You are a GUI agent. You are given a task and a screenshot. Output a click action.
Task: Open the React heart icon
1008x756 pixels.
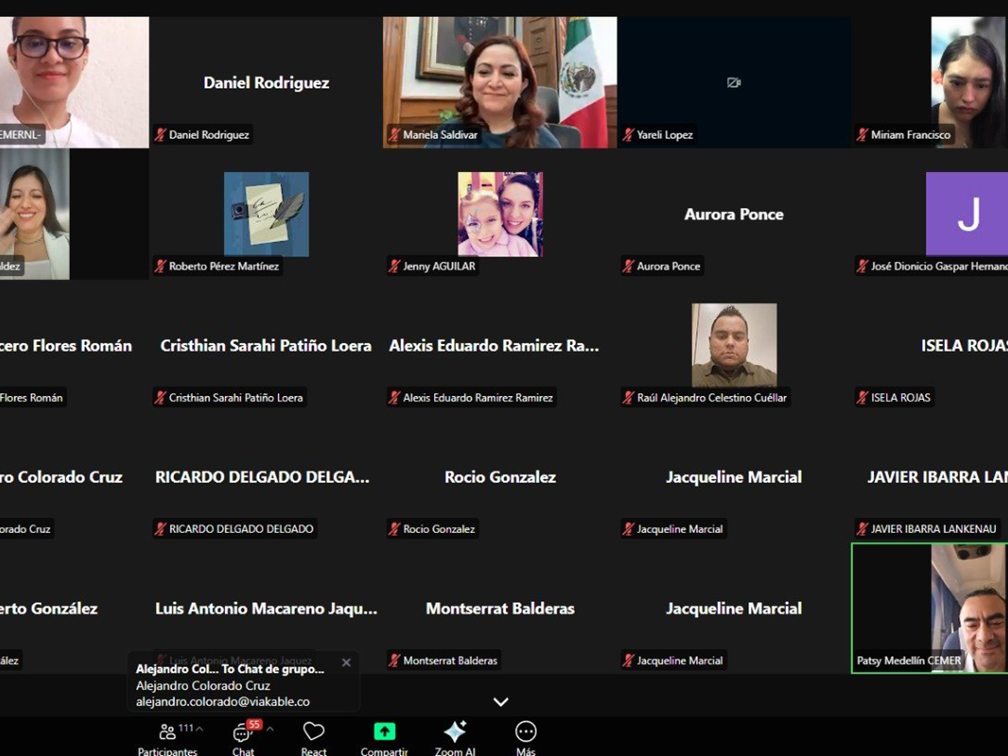313,732
